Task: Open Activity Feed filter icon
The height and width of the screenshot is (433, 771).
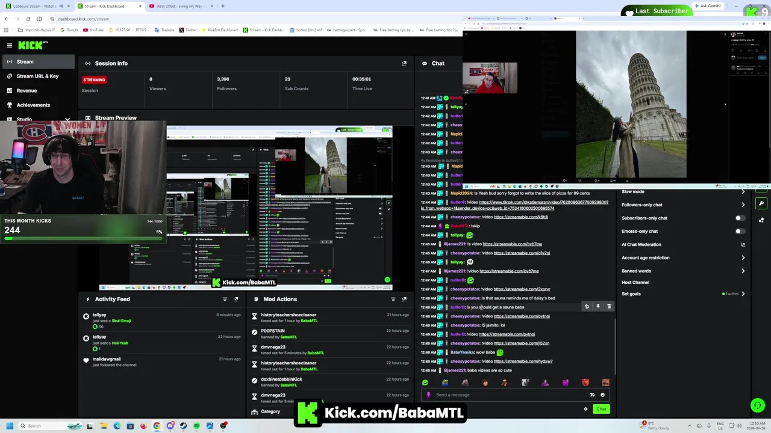Action: (x=225, y=299)
